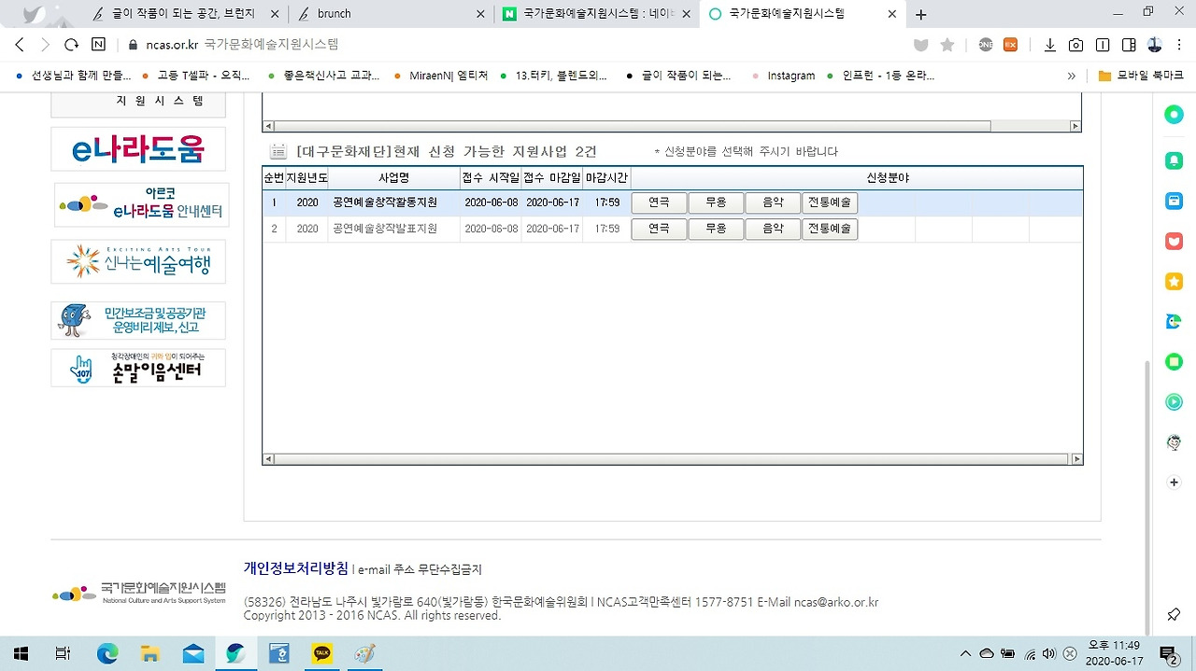Open a new tab with the plus button
Screen dimensions: 1196x671
pyautogui.click(x=920, y=14)
